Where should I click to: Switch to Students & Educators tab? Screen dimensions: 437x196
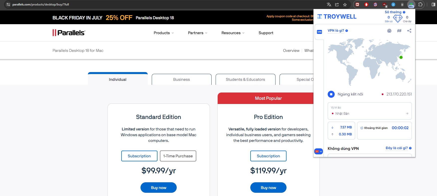click(245, 80)
